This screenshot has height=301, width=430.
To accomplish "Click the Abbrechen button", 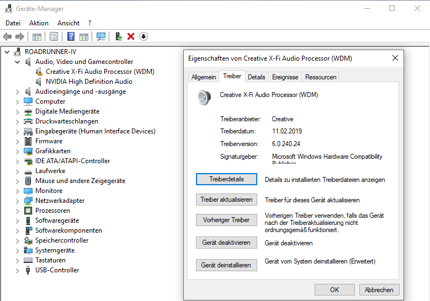I will (x=379, y=290).
